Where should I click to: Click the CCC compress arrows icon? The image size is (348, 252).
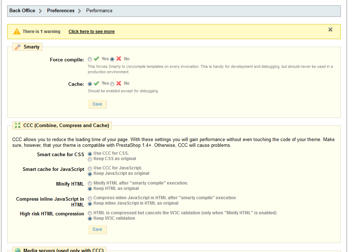click(x=18, y=125)
